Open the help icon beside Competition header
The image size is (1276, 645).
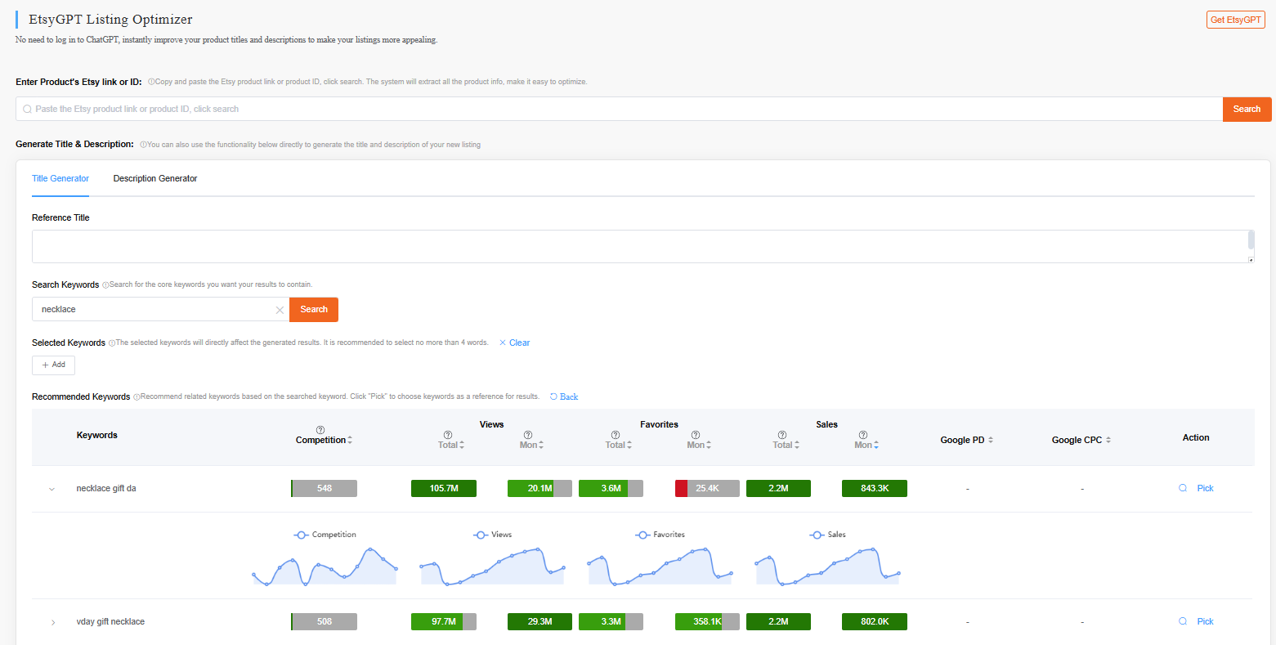(320, 428)
